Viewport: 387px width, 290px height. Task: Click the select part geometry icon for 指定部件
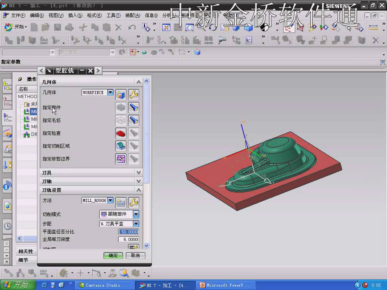point(121,108)
